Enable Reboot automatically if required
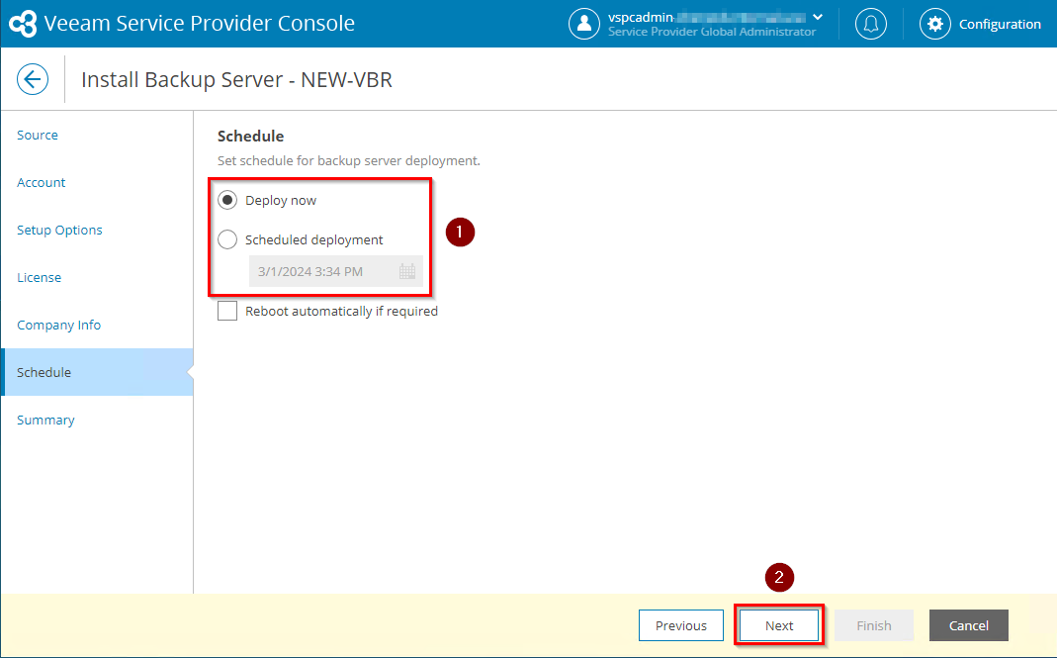Viewport: 1057px width, 658px height. click(227, 311)
